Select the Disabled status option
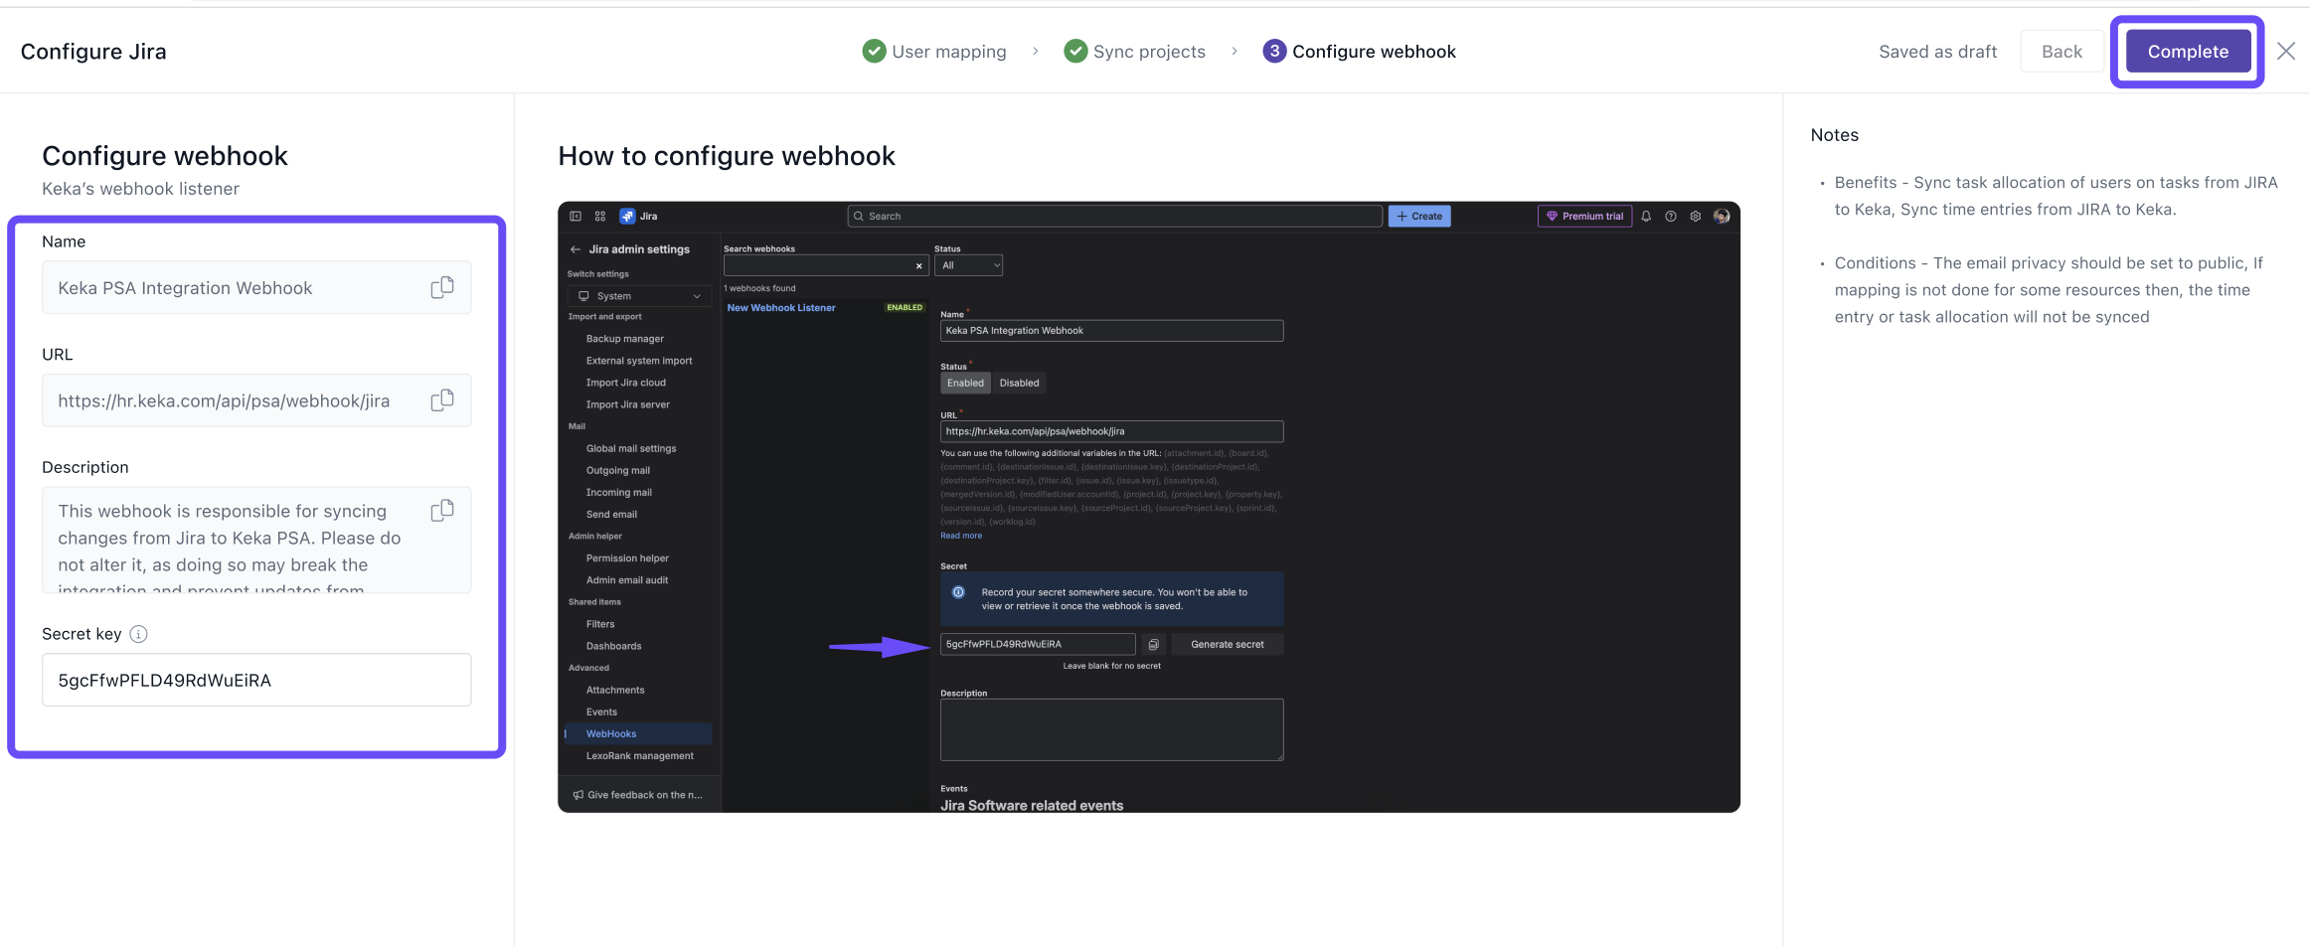This screenshot has height=946, width=2310. coord(1019,384)
